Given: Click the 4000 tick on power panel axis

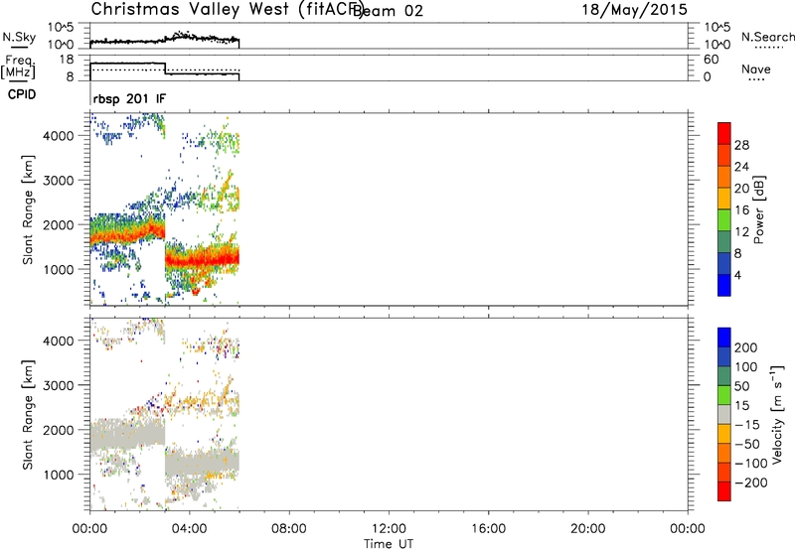Looking at the screenshot, I should (59, 136).
